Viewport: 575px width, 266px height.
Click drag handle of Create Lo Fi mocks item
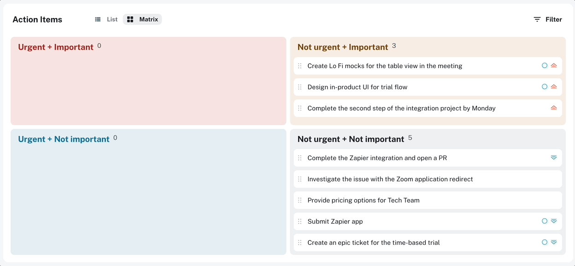[299, 66]
